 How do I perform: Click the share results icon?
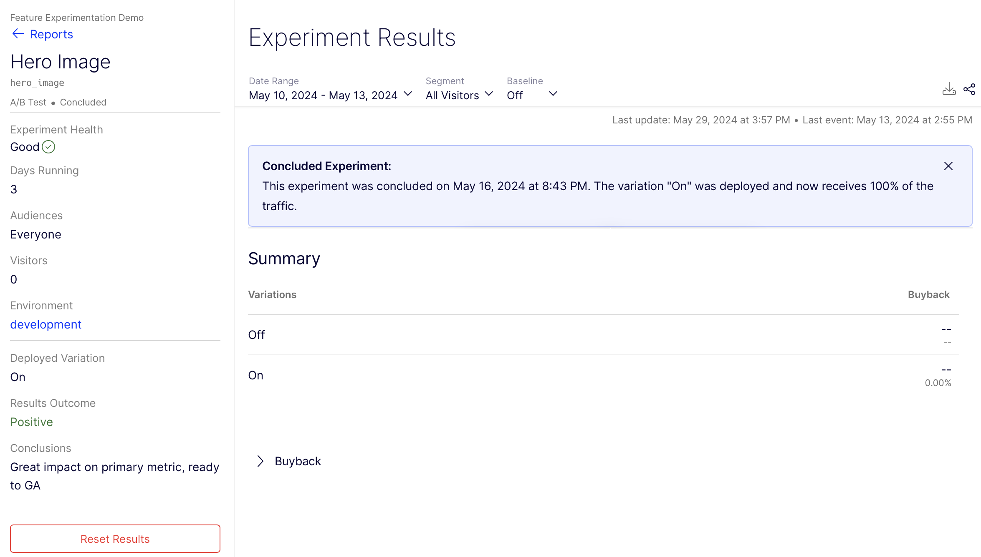(x=969, y=89)
